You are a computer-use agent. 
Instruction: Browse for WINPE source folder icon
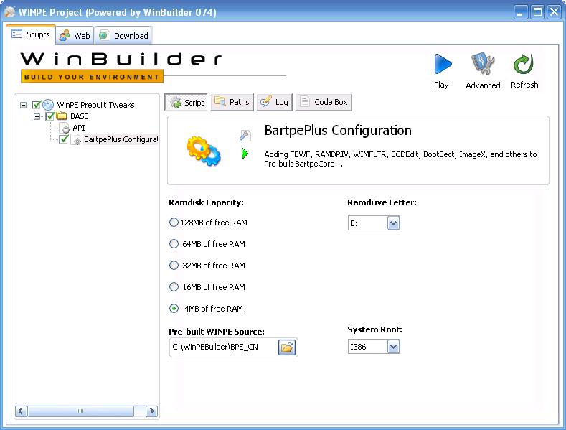pos(287,347)
